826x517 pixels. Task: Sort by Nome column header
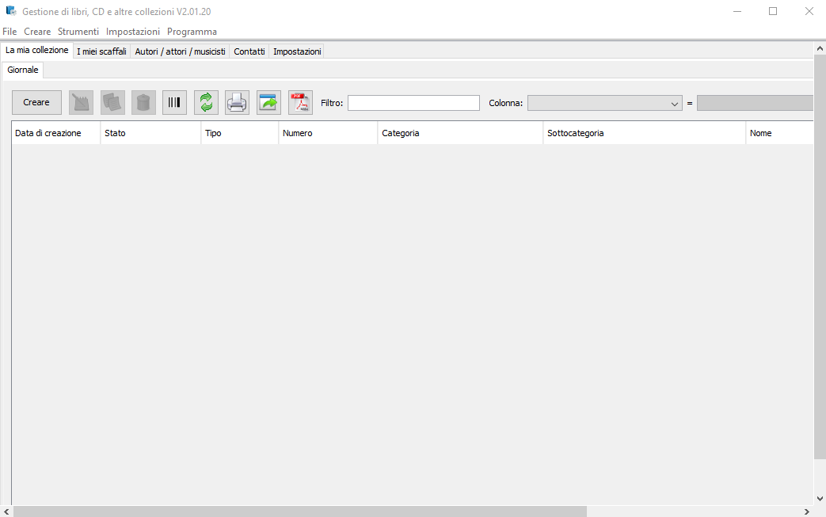(x=779, y=133)
